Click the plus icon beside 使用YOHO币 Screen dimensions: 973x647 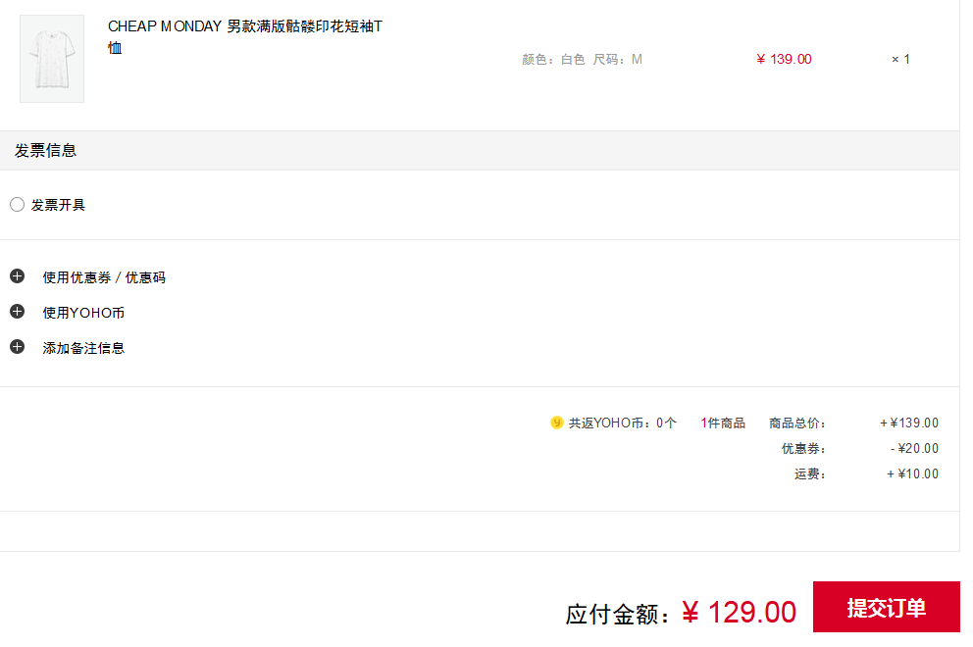tap(18, 312)
